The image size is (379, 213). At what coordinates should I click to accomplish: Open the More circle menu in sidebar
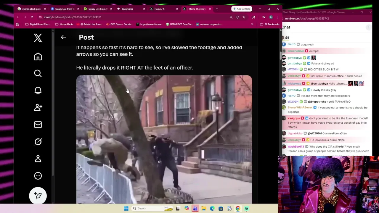tap(38, 176)
